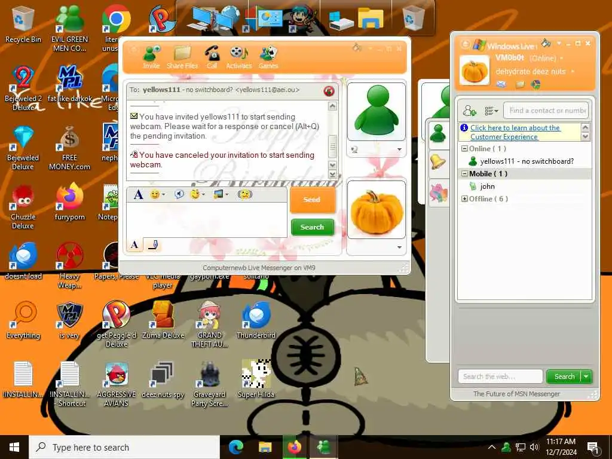Image resolution: width=612 pixels, height=459 pixels.
Task: Click the red block contact icon
Action: (x=329, y=91)
